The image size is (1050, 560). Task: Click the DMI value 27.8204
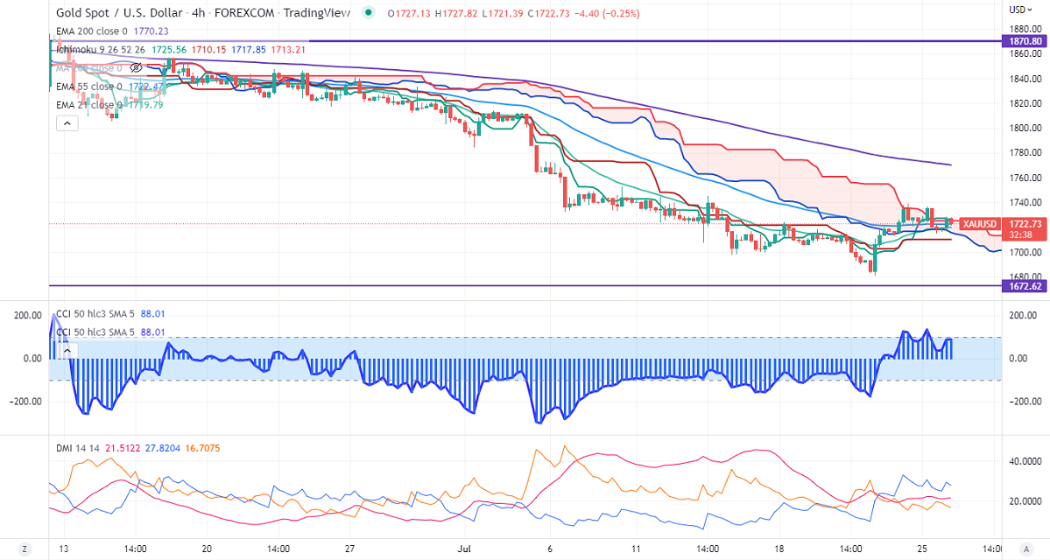click(163, 448)
